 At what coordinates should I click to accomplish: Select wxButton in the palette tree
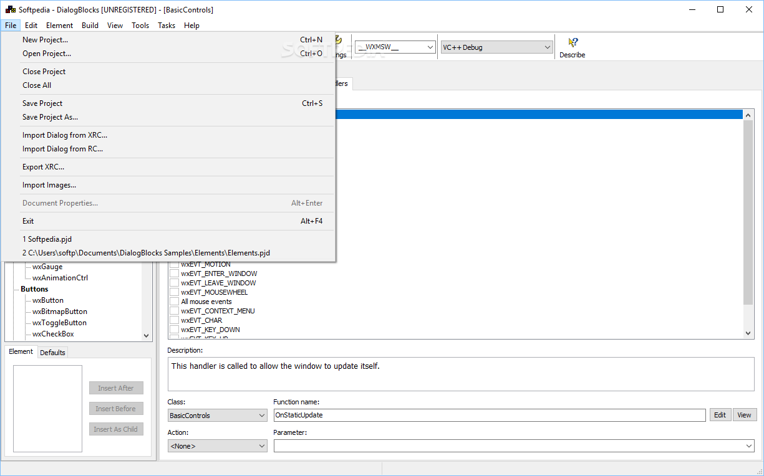(48, 300)
